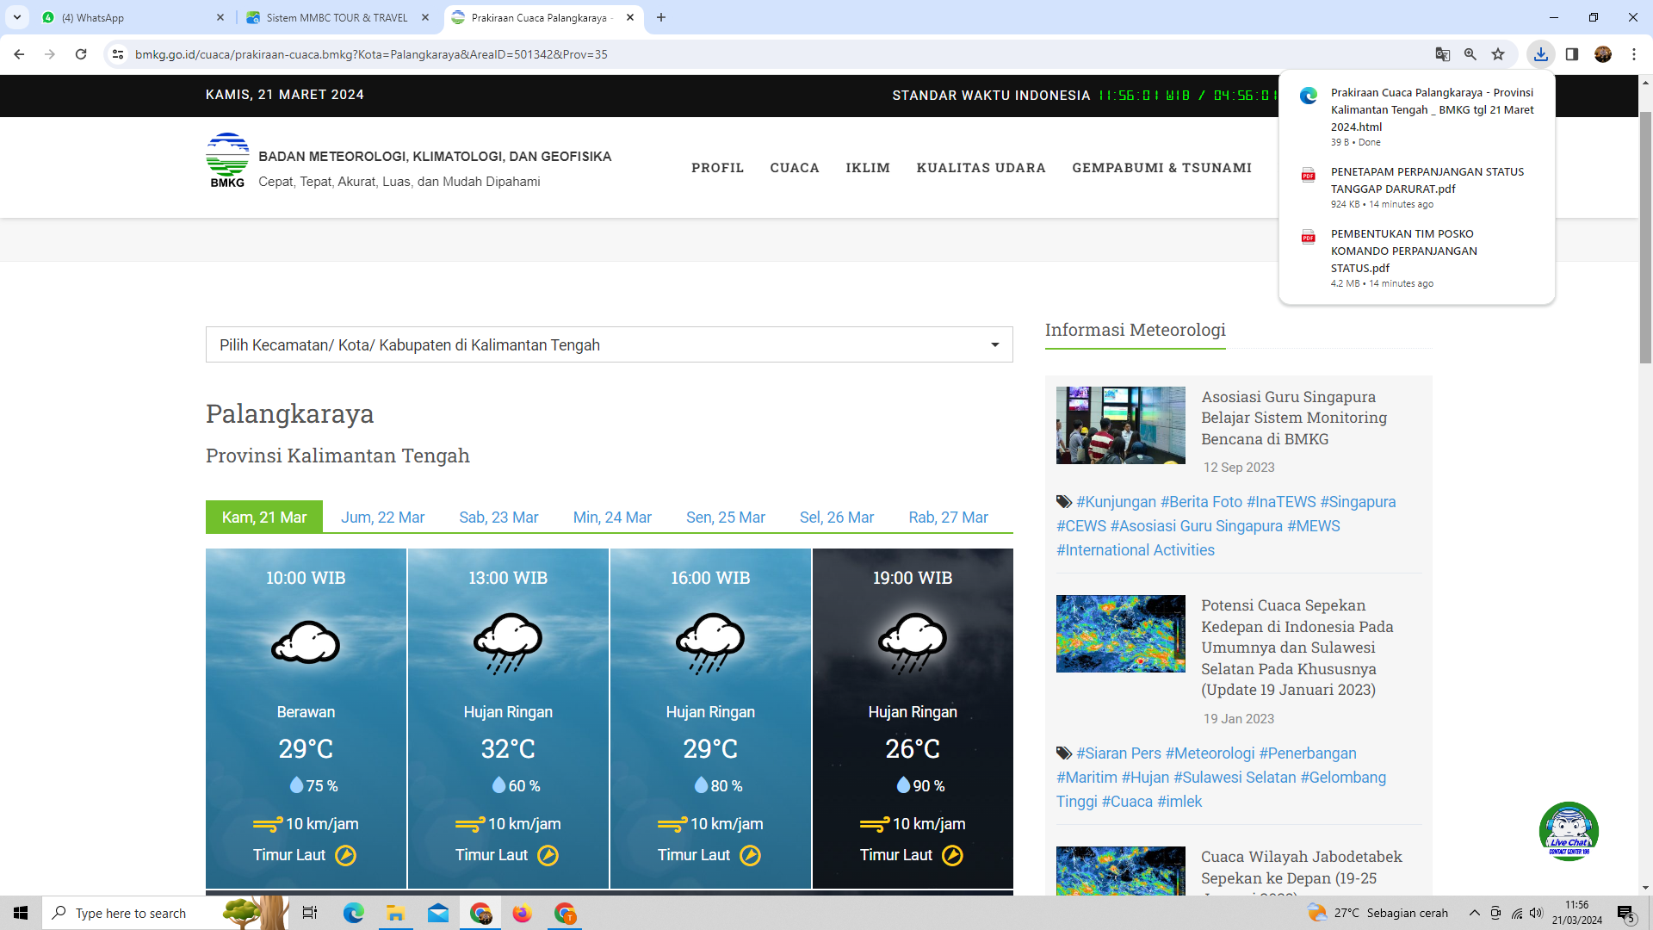1653x930 pixels.
Task: Click the BMKG logo
Action: (227, 160)
